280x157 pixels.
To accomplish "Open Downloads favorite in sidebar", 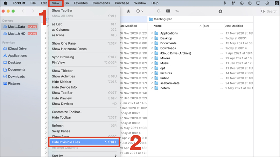I will (x=16, y=76).
